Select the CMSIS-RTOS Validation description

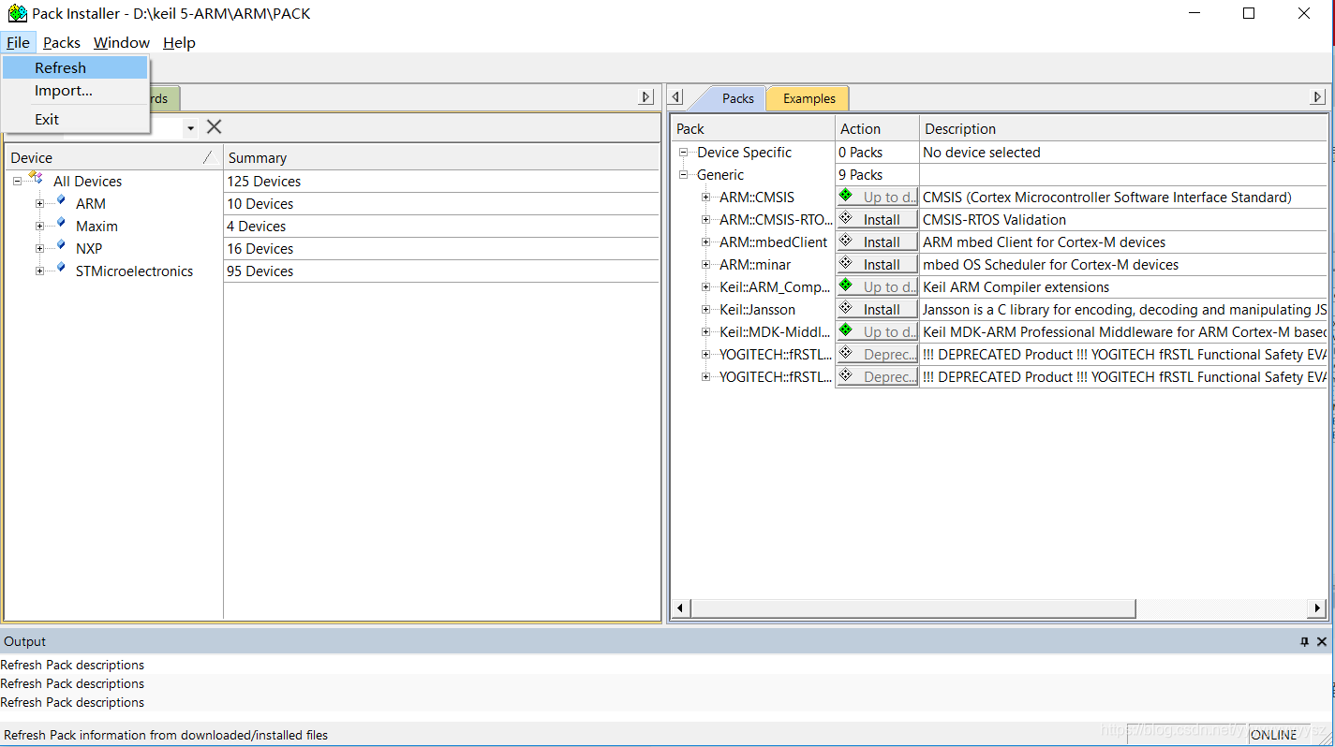[x=994, y=220]
